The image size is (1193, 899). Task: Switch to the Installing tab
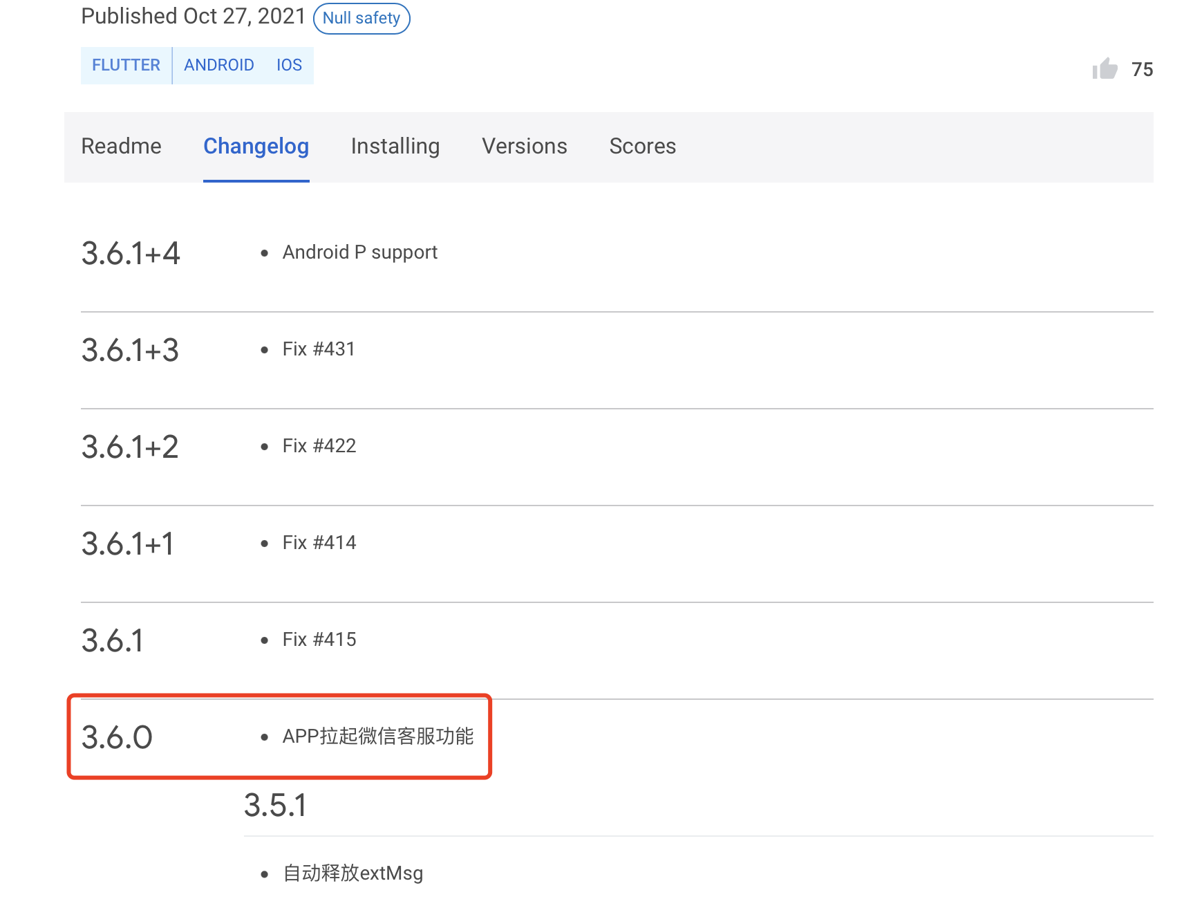pos(395,146)
